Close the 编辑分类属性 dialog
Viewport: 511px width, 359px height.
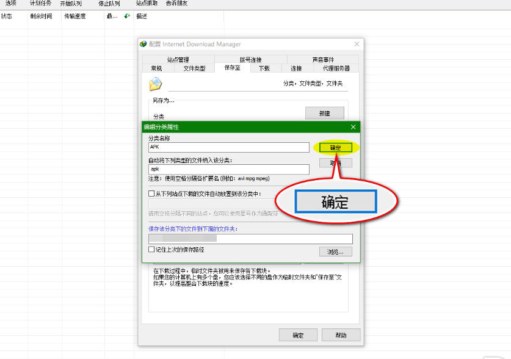tap(353, 127)
